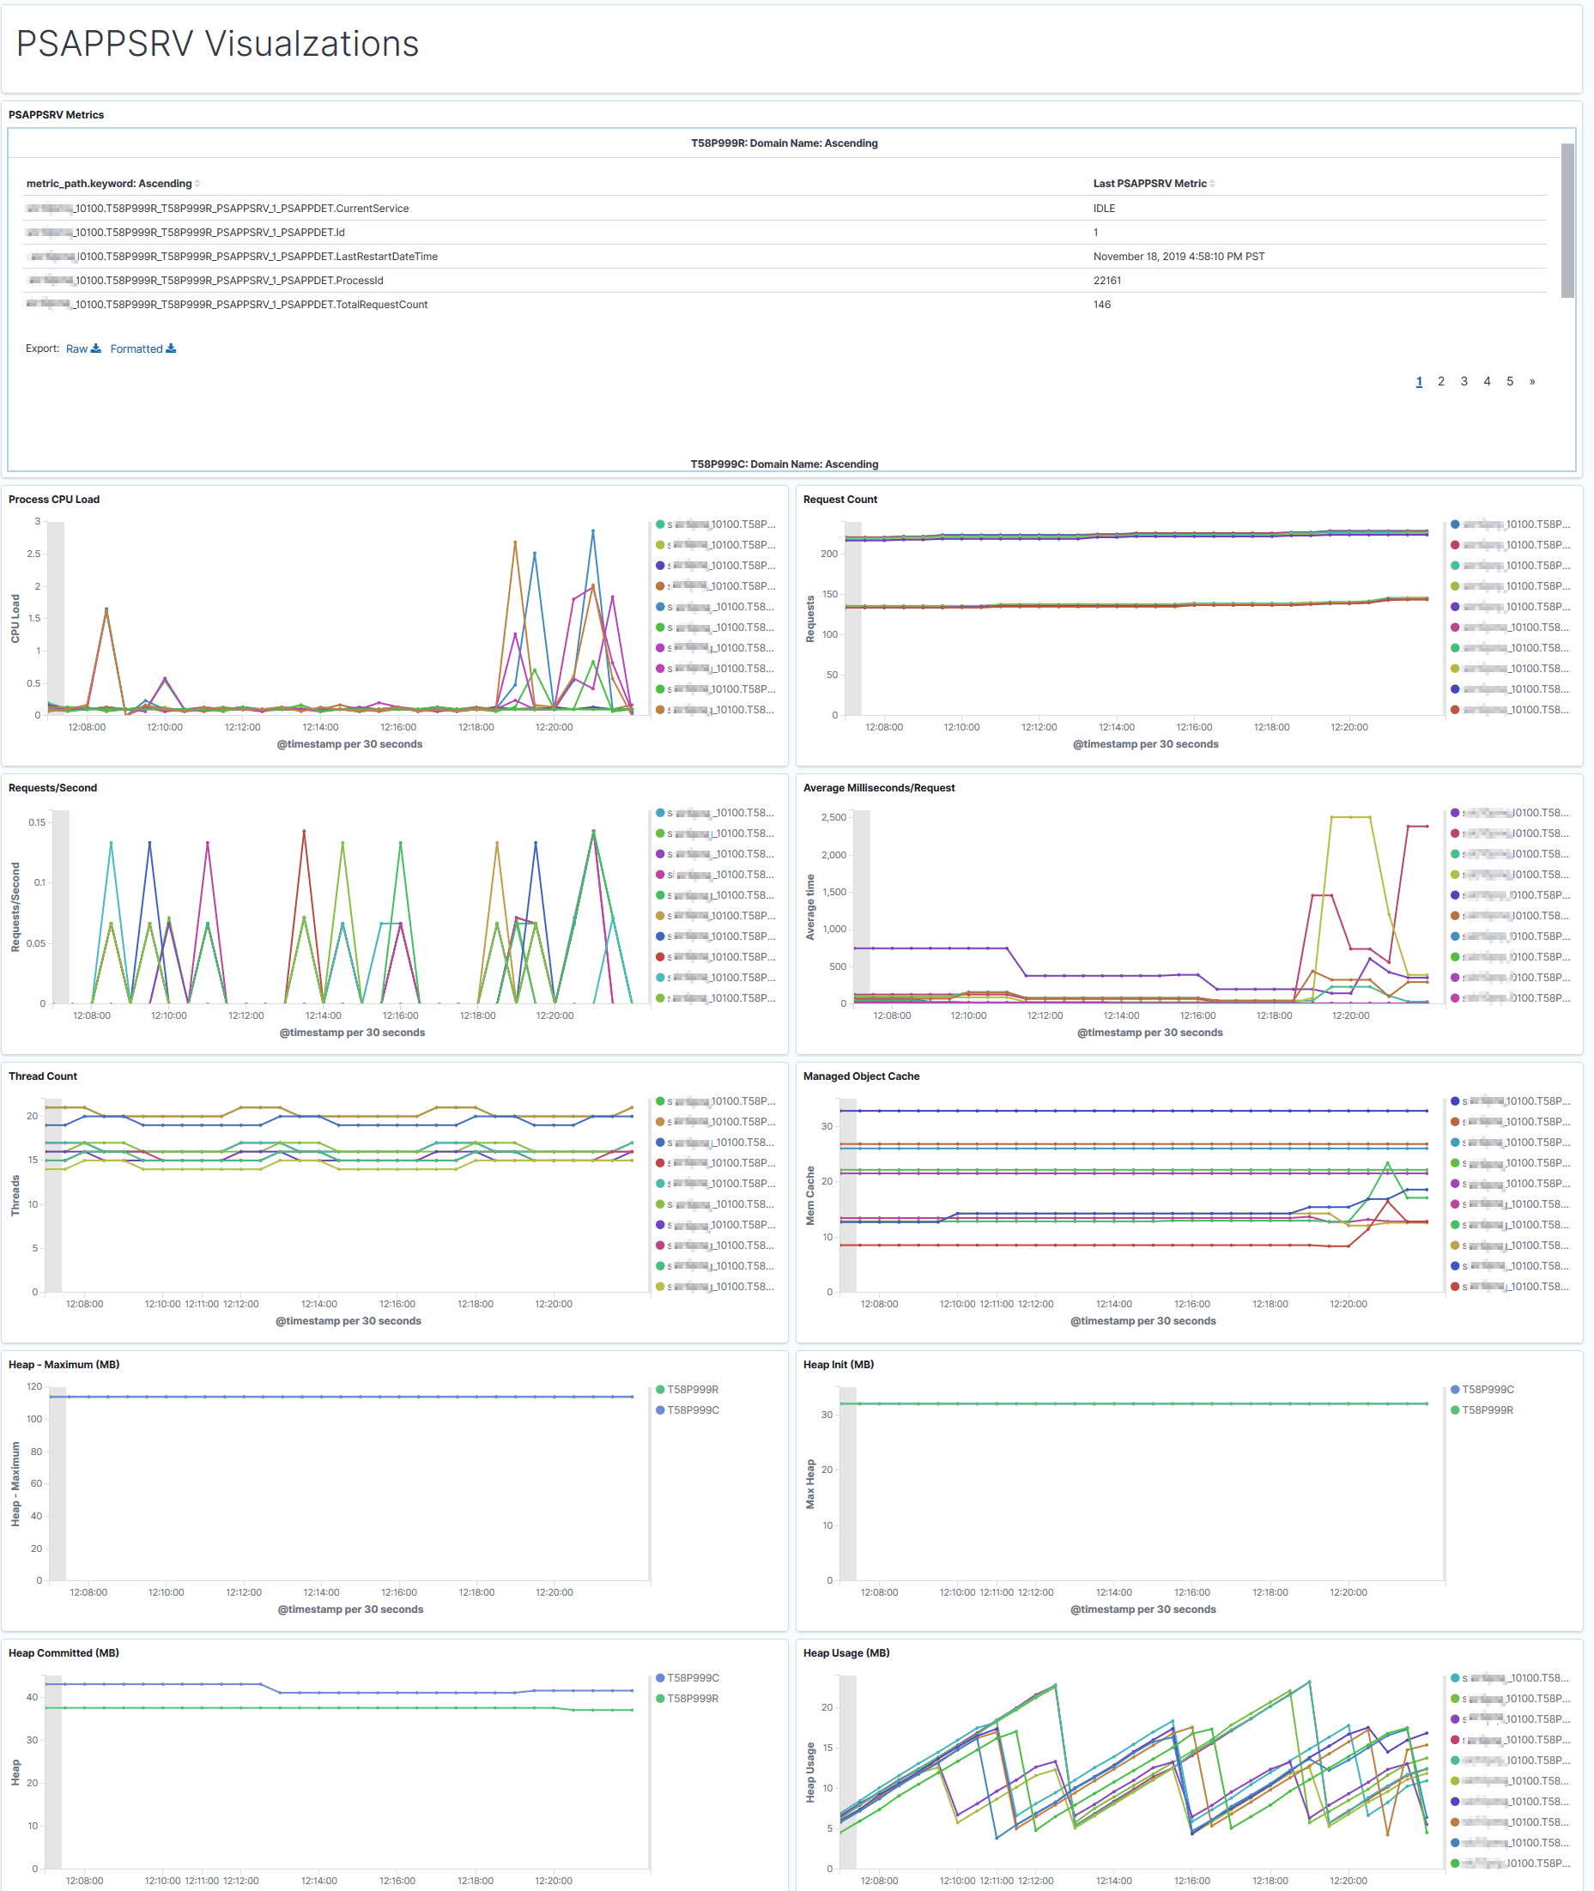The image size is (1594, 1891).
Task: Open page 3 of the metrics table
Action: point(1464,381)
